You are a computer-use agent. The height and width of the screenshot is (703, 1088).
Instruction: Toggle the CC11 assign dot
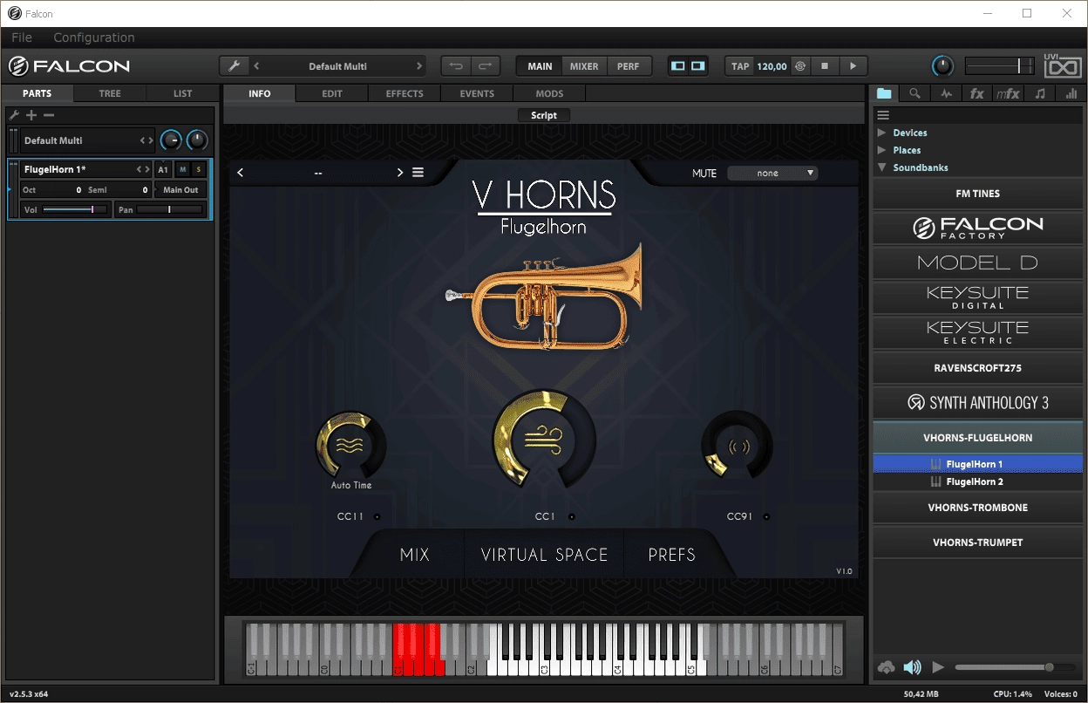click(377, 516)
